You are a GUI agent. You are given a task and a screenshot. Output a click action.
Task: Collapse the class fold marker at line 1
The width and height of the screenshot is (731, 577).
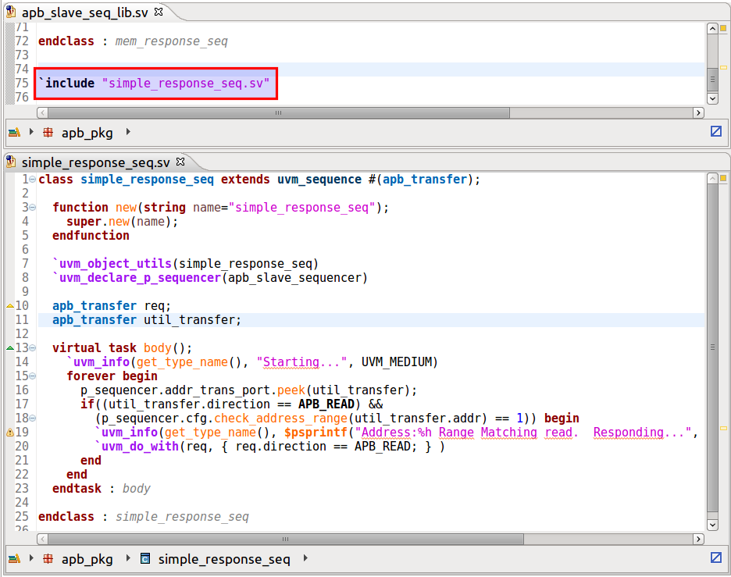coord(32,180)
